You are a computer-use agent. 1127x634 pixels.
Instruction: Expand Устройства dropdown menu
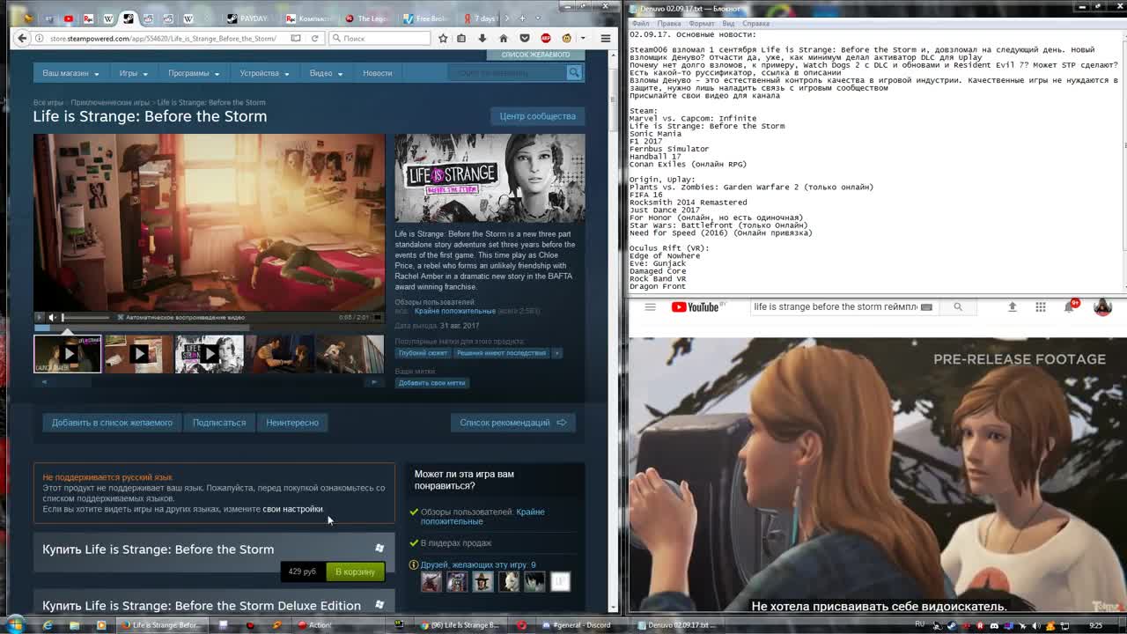point(264,73)
